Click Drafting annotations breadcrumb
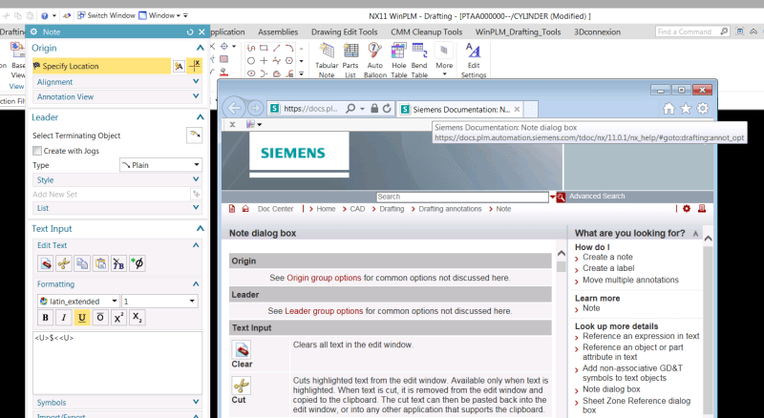 [x=450, y=209]
